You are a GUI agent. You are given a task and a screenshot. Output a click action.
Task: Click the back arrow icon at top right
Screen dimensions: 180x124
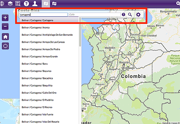pos(178,3)
